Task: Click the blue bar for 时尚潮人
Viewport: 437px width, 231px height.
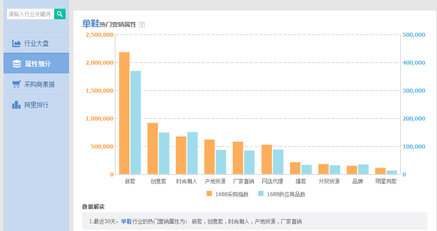Action: point(192,153)
